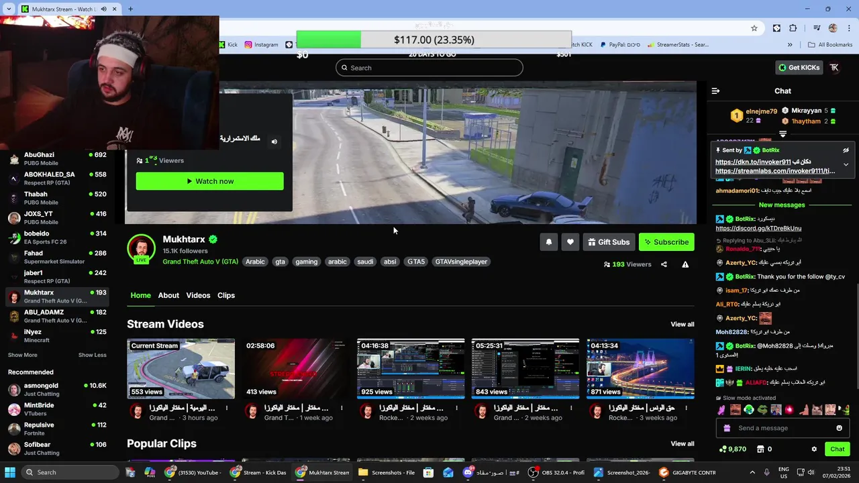This screenshot has height=483, width=859.
Task: Open options menu for the 843 views video
Action: tap(571, 408)
